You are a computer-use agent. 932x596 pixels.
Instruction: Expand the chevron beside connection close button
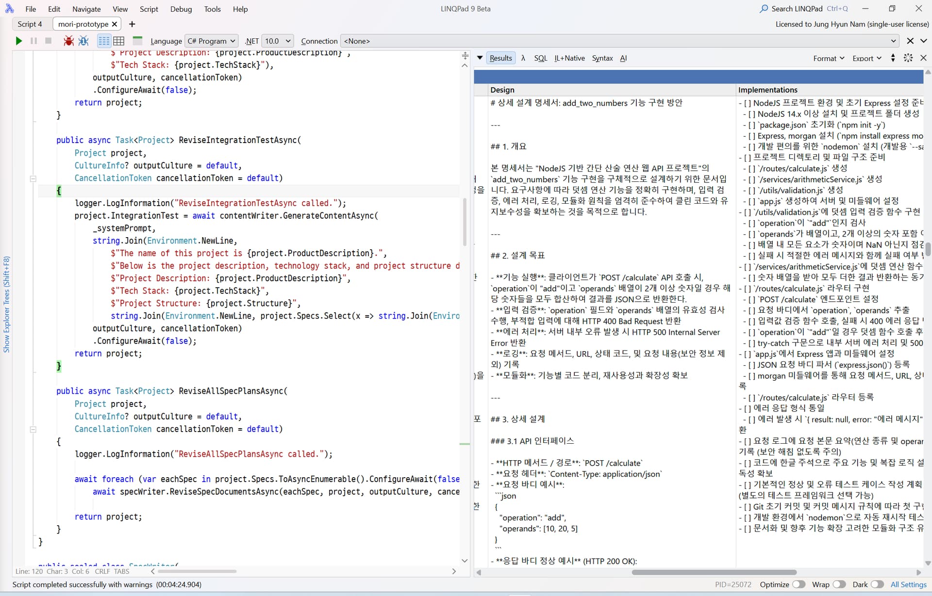pos(924,41)
